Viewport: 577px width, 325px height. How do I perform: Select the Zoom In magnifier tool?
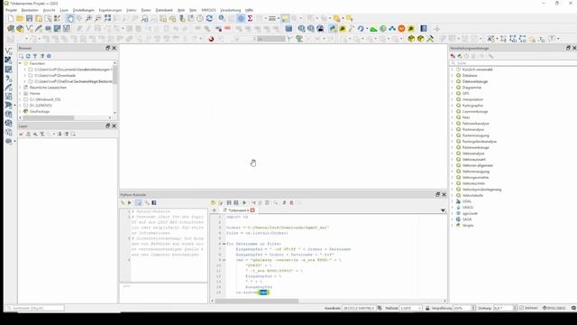pyautogui.click(x=88, y=18)
